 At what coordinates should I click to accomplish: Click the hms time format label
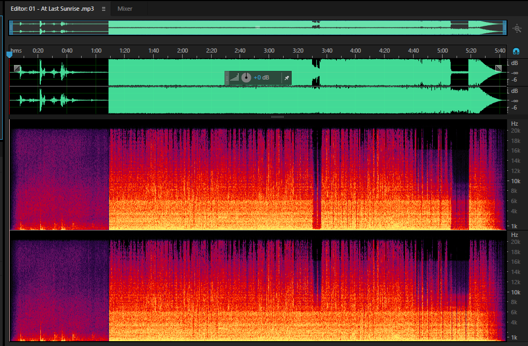(x=16, y=51)
